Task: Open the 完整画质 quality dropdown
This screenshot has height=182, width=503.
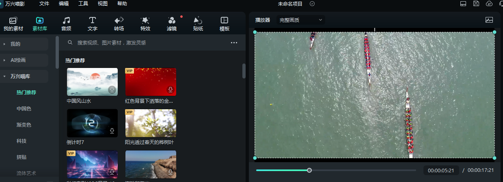Action: coord(301,20)
